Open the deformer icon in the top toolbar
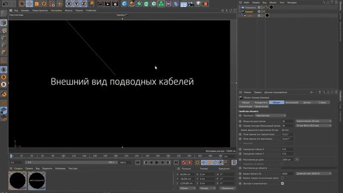This screenshot has height=193, width=343. pyautogui.click(x=176, y=4)
